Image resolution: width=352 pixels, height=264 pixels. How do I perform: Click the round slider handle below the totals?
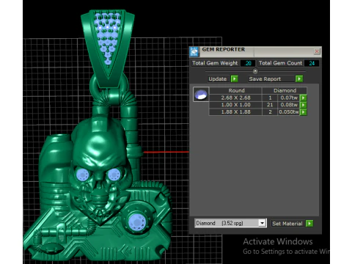[255, 71]
